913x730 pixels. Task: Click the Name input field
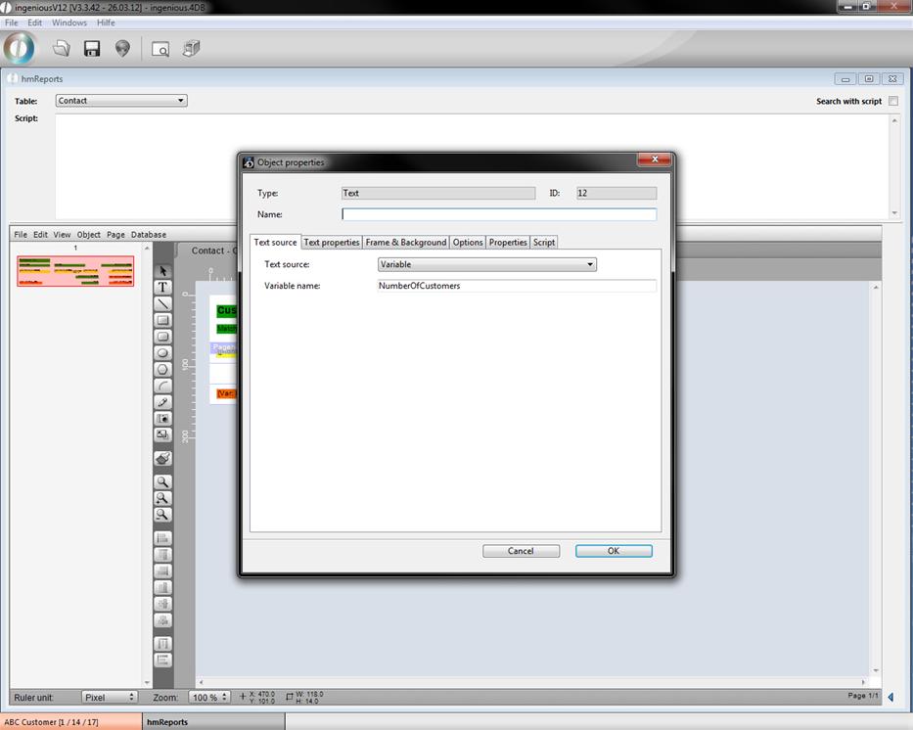[x=499, y=214]
